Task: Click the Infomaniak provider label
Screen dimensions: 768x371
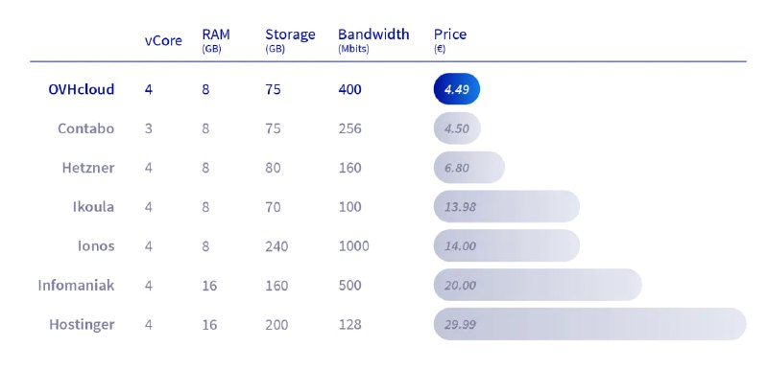Action: point(76,285)
